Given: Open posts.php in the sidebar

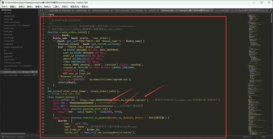Looking at the screenshot, I should pyautogui.click(x=8, y=35).
